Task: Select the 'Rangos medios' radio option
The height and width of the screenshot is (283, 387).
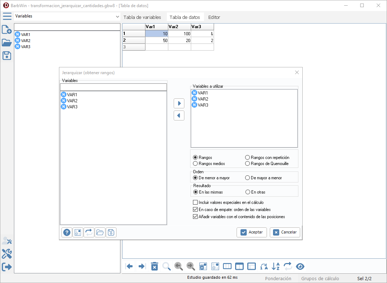Action: (195, 164)
